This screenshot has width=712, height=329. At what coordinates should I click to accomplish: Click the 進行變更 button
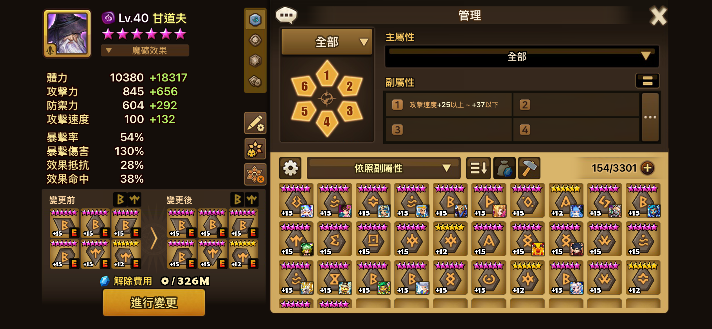[154, 303]
